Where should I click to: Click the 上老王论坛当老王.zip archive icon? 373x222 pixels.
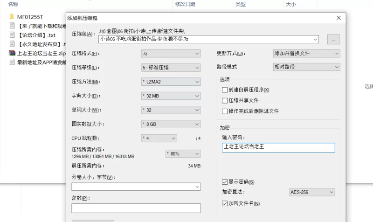(12, 53)
